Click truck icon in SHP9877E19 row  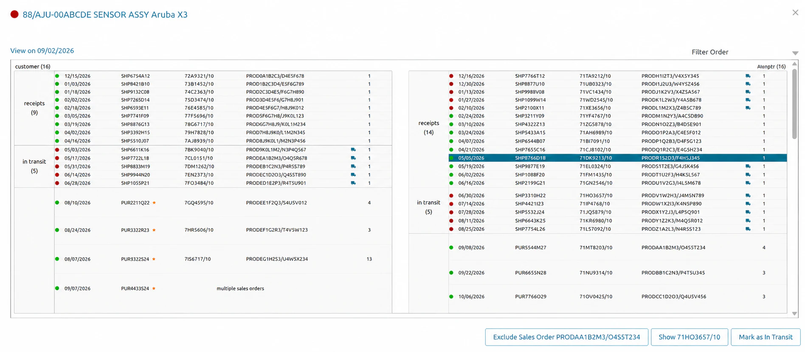pos(748,166)
